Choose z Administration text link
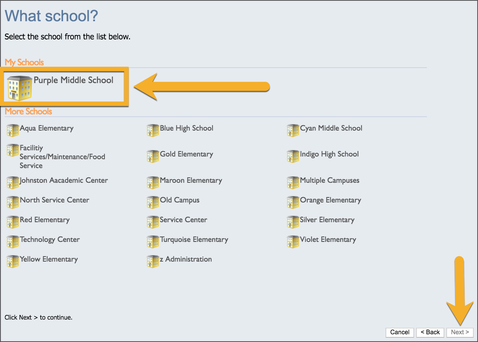 tap(186, 259)
